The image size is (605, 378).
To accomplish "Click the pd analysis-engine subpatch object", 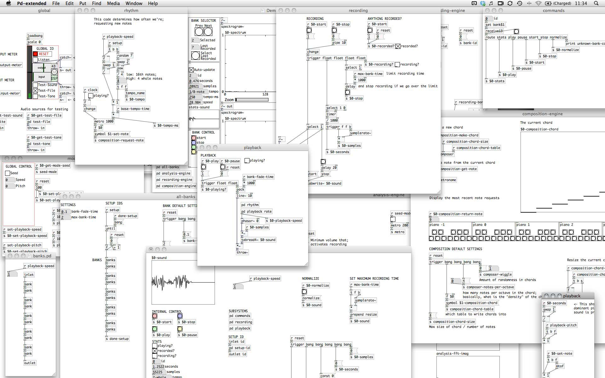I will [173, 173].
